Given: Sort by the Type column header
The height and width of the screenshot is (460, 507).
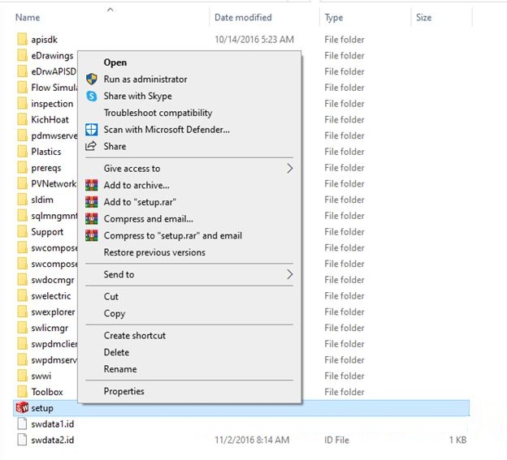Looking at the screenshot, I should tap(334, 17).
